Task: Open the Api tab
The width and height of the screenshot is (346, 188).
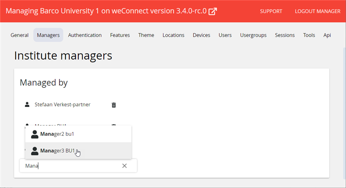Action: click(x=327, y=35)
